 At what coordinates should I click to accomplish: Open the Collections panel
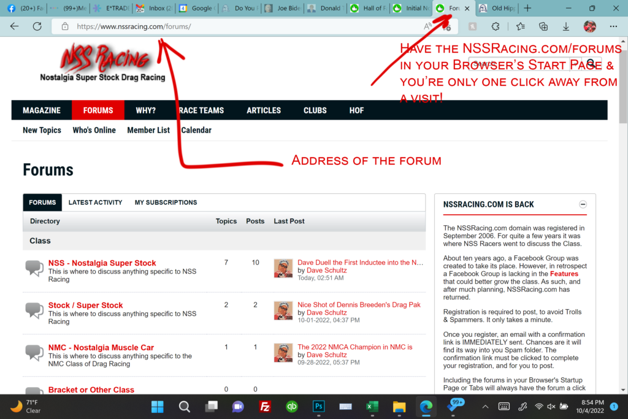coord(543,26)
